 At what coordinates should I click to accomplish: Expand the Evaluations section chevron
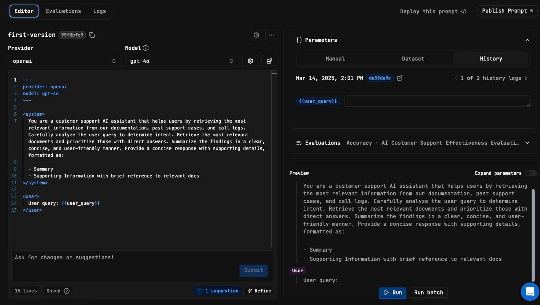click(x=527, y=143)
